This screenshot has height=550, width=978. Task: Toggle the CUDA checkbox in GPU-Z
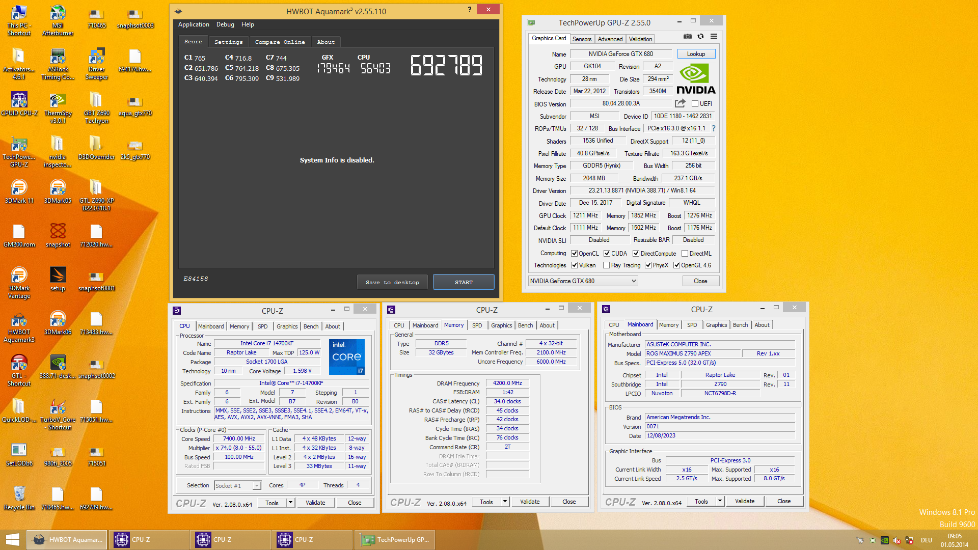[607, 254]
